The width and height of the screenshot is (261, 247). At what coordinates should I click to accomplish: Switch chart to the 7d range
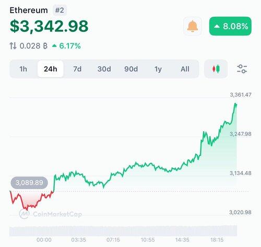point(77,69)
